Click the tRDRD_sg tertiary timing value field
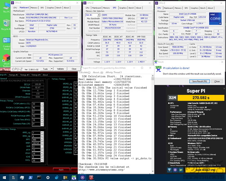 pyautogui.click(x=76, y=83)
